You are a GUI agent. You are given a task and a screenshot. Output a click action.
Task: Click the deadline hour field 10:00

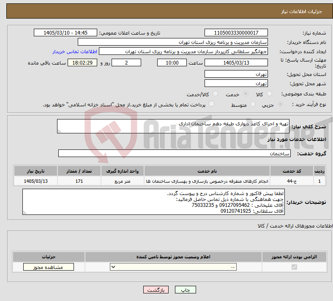click(172, 62)
